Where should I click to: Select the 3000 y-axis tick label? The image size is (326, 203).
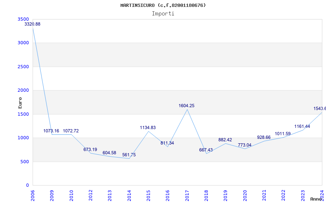[x=24, y=43]
